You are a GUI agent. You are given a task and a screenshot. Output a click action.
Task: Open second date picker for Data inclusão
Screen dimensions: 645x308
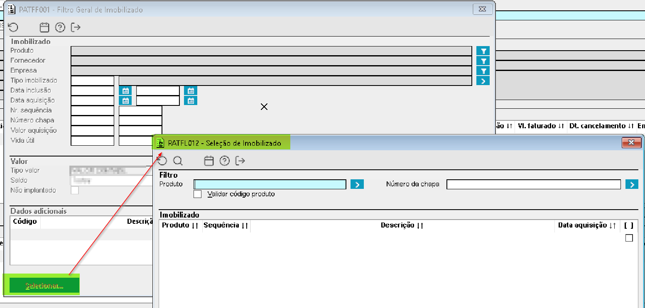pos(191,90)
